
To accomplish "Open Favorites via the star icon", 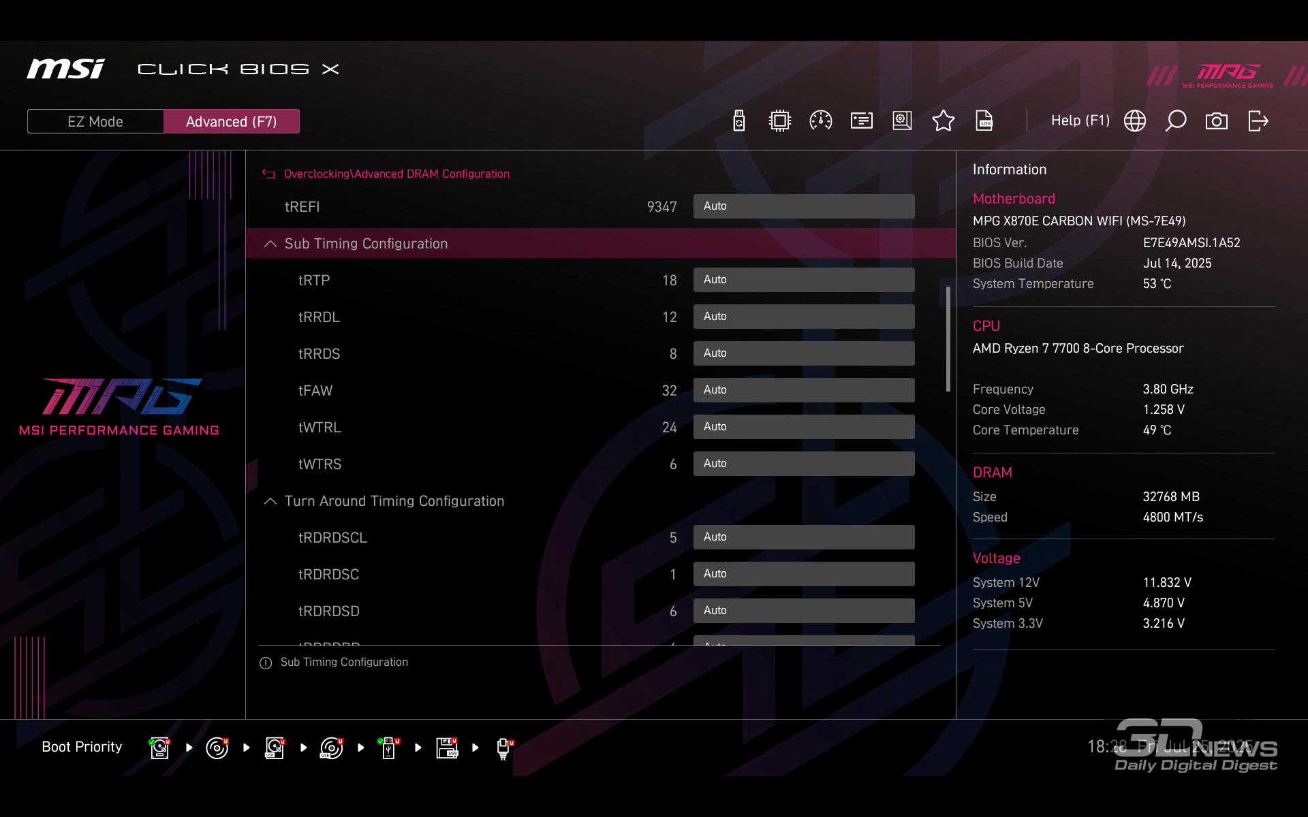I will point(943,121).
